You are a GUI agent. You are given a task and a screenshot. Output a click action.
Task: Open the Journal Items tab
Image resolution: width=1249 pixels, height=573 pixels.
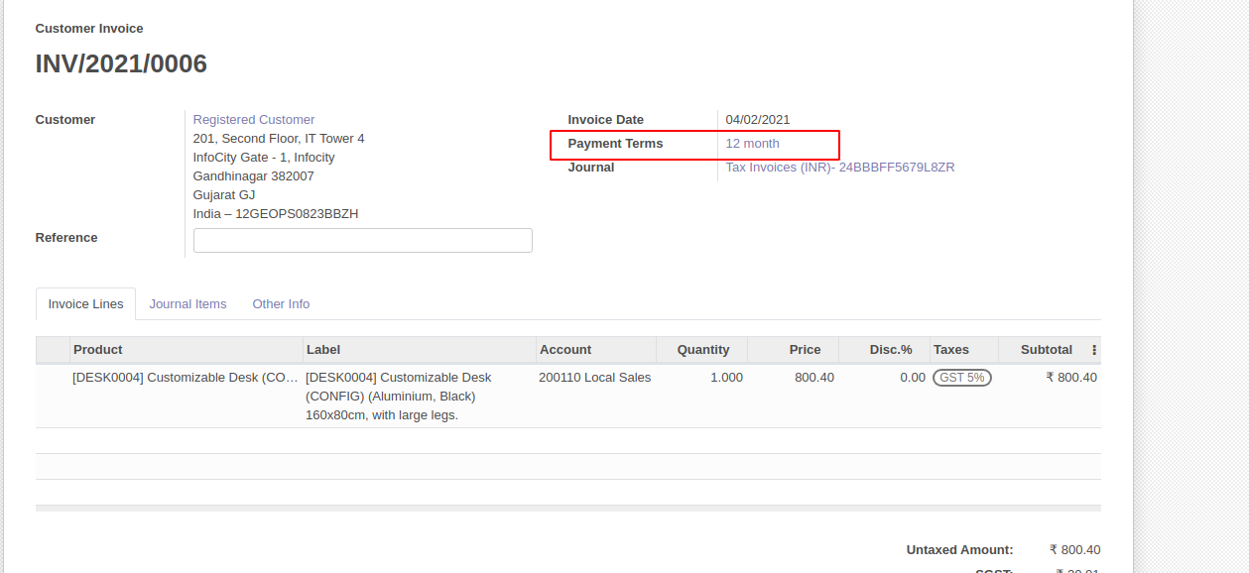pyautogui.click(x=188, y=304)
